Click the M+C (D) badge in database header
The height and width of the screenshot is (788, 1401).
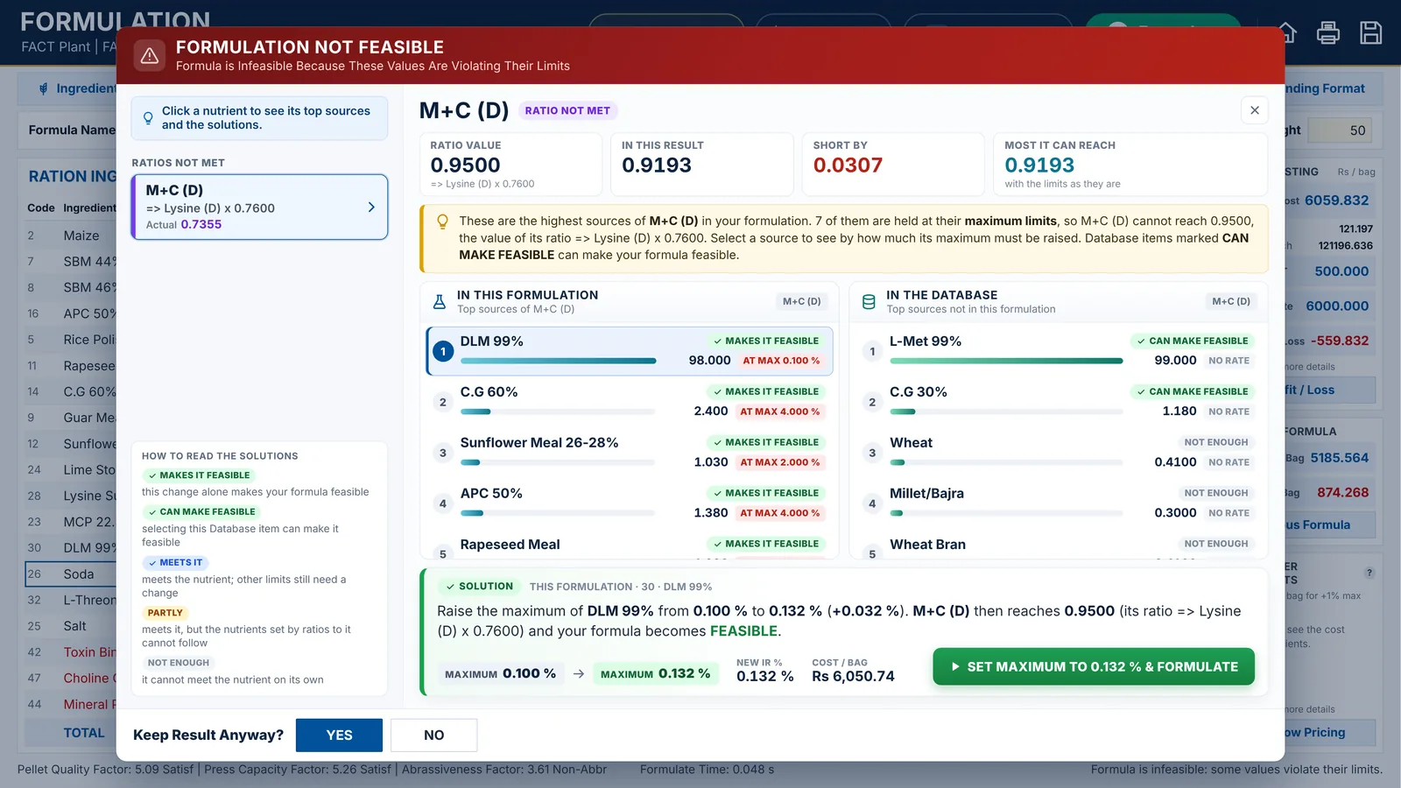coord(1230,301)
